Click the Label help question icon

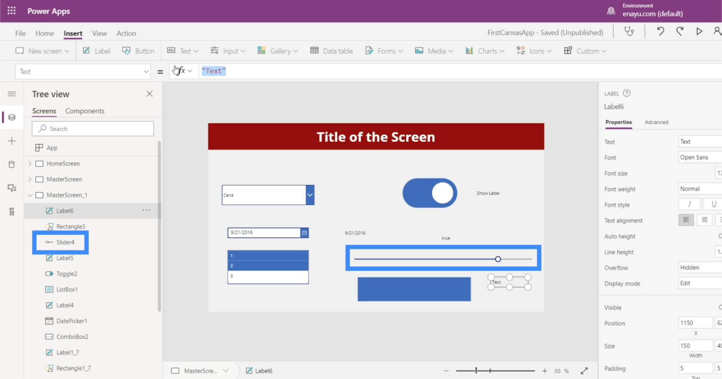[627, 93]
